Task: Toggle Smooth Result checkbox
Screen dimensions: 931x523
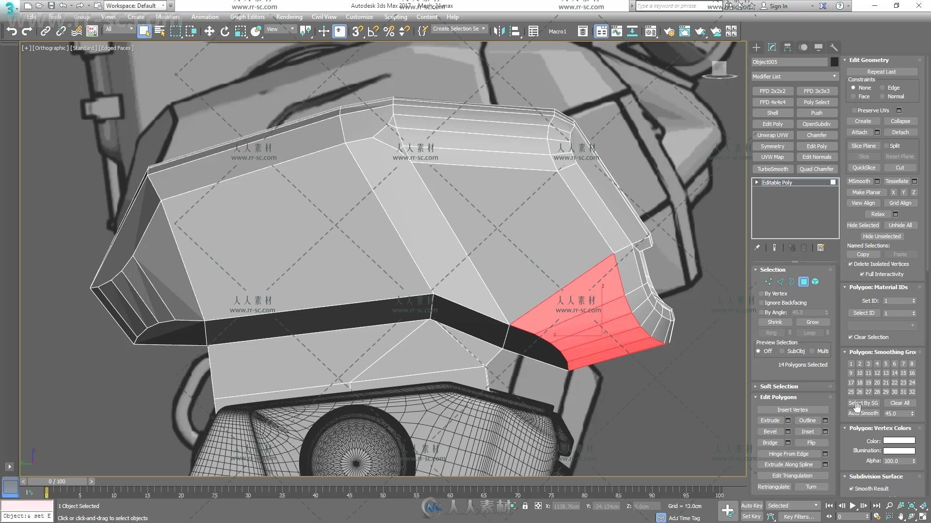Action: tap(851, 489)
